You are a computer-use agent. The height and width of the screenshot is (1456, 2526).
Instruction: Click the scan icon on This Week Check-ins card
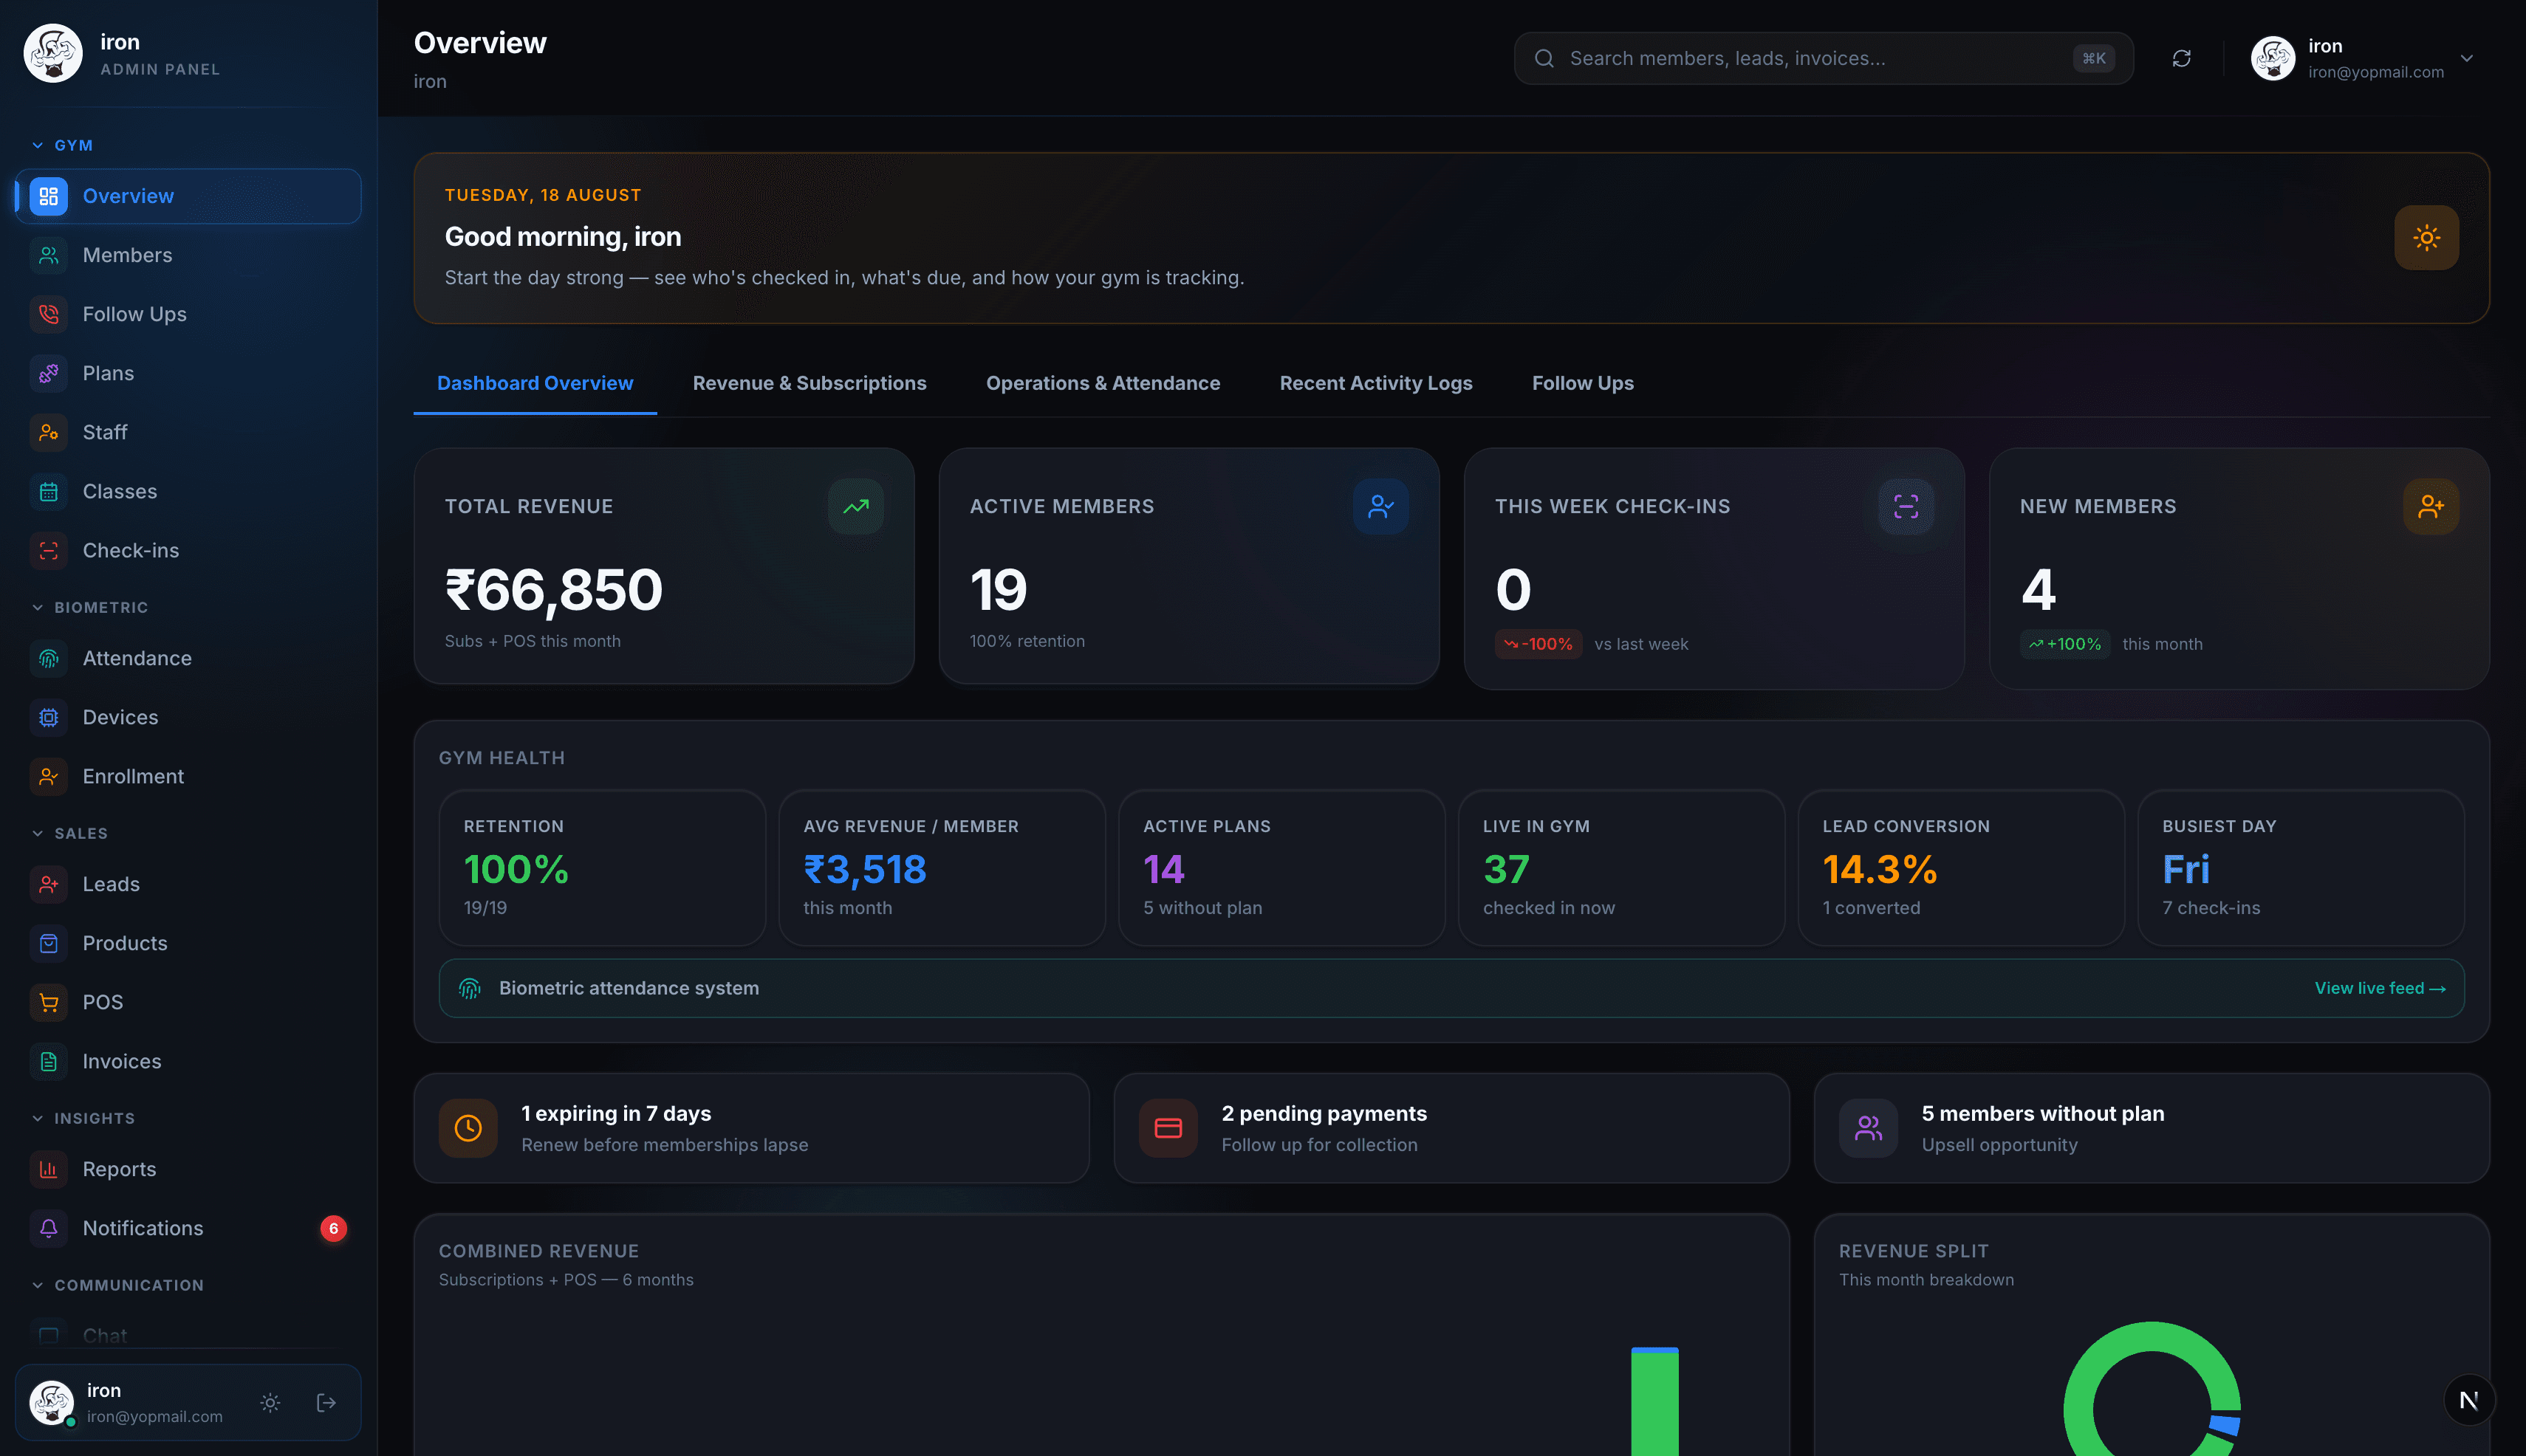click(1906, 507)
